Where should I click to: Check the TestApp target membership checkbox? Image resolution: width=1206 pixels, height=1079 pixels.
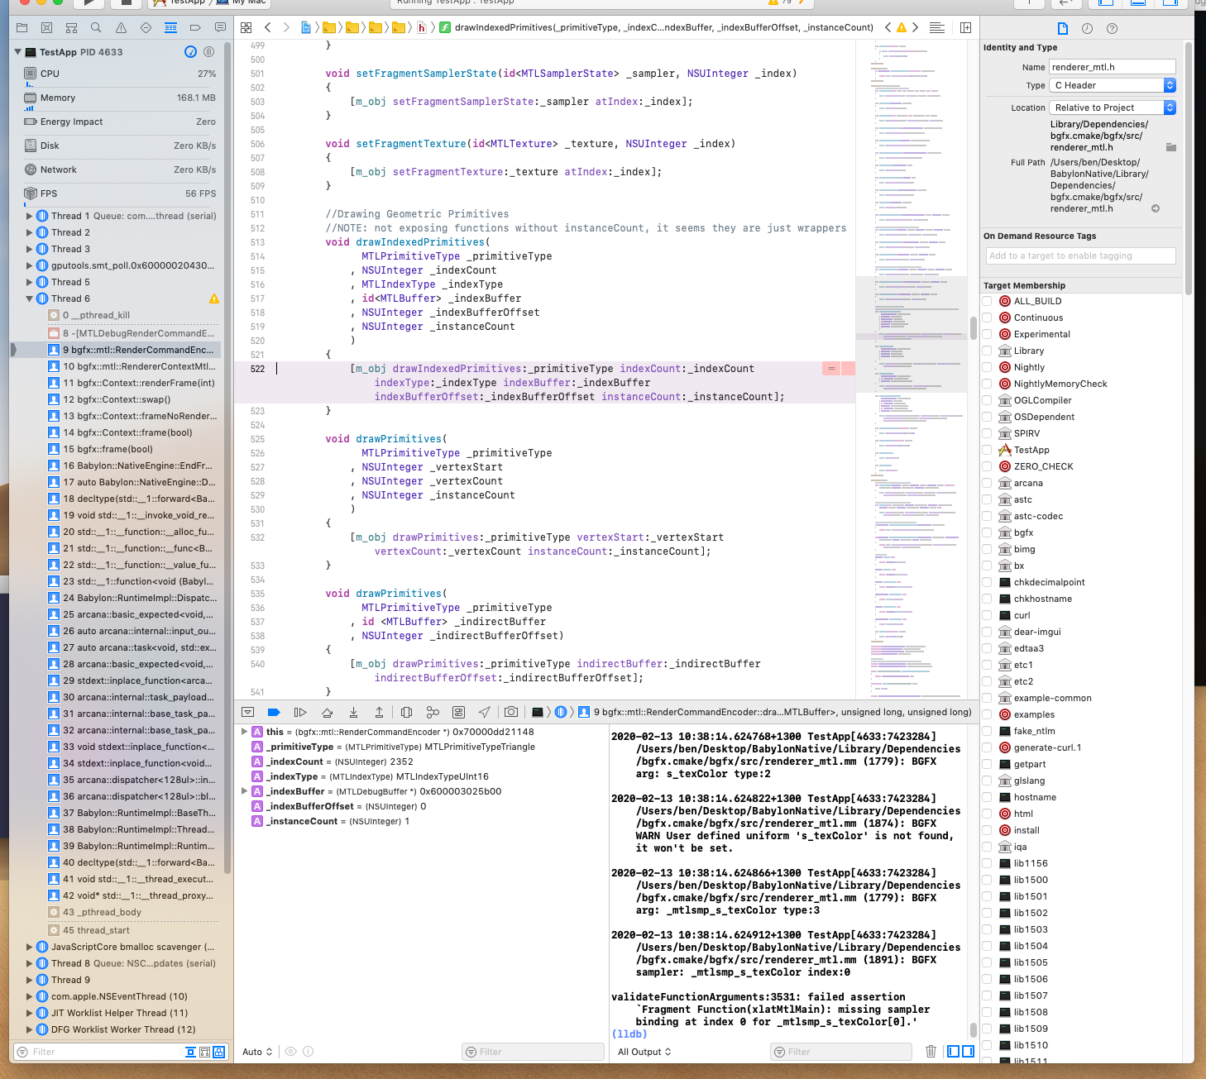click(987, 450)
